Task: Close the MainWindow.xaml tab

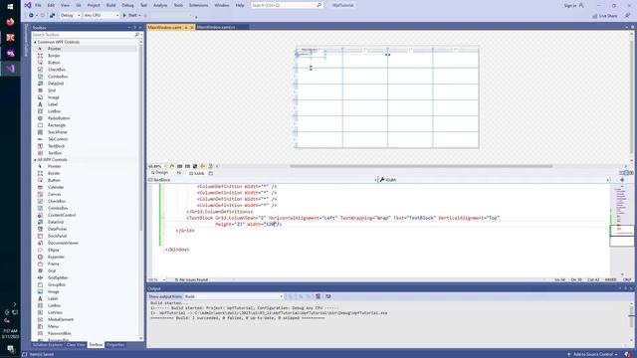Action: [192, 27]
